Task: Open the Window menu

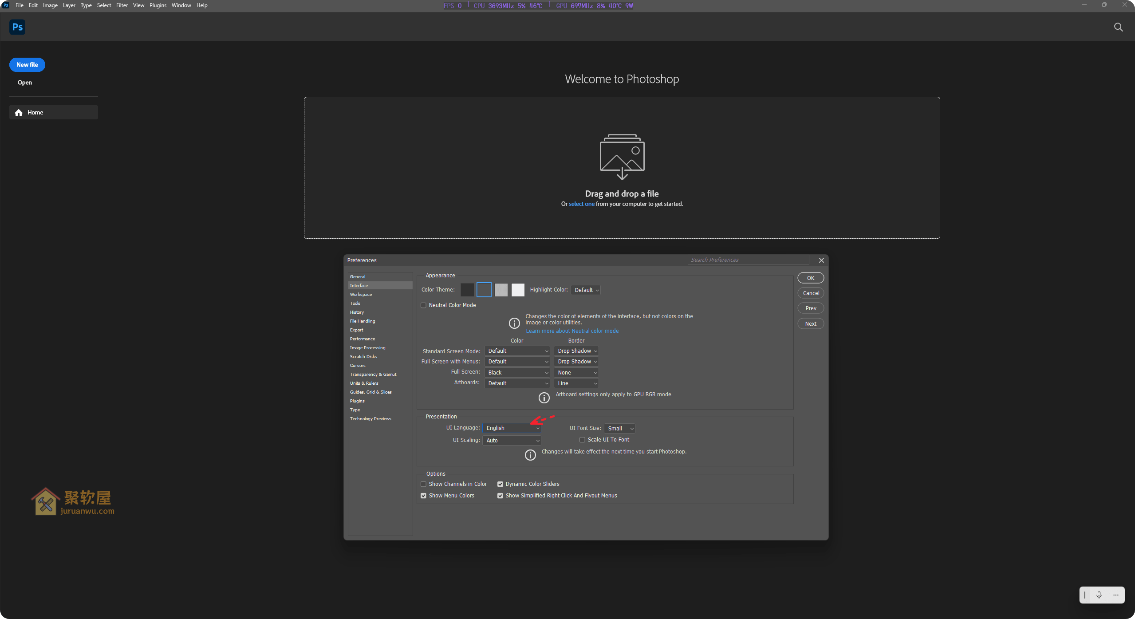Action: pyautogui.click(x=181, y=5)
